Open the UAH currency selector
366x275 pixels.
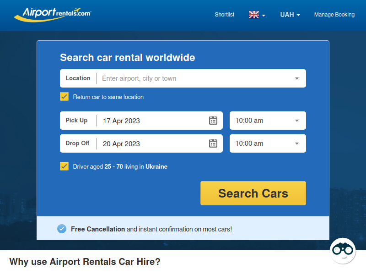coord(290,15)
